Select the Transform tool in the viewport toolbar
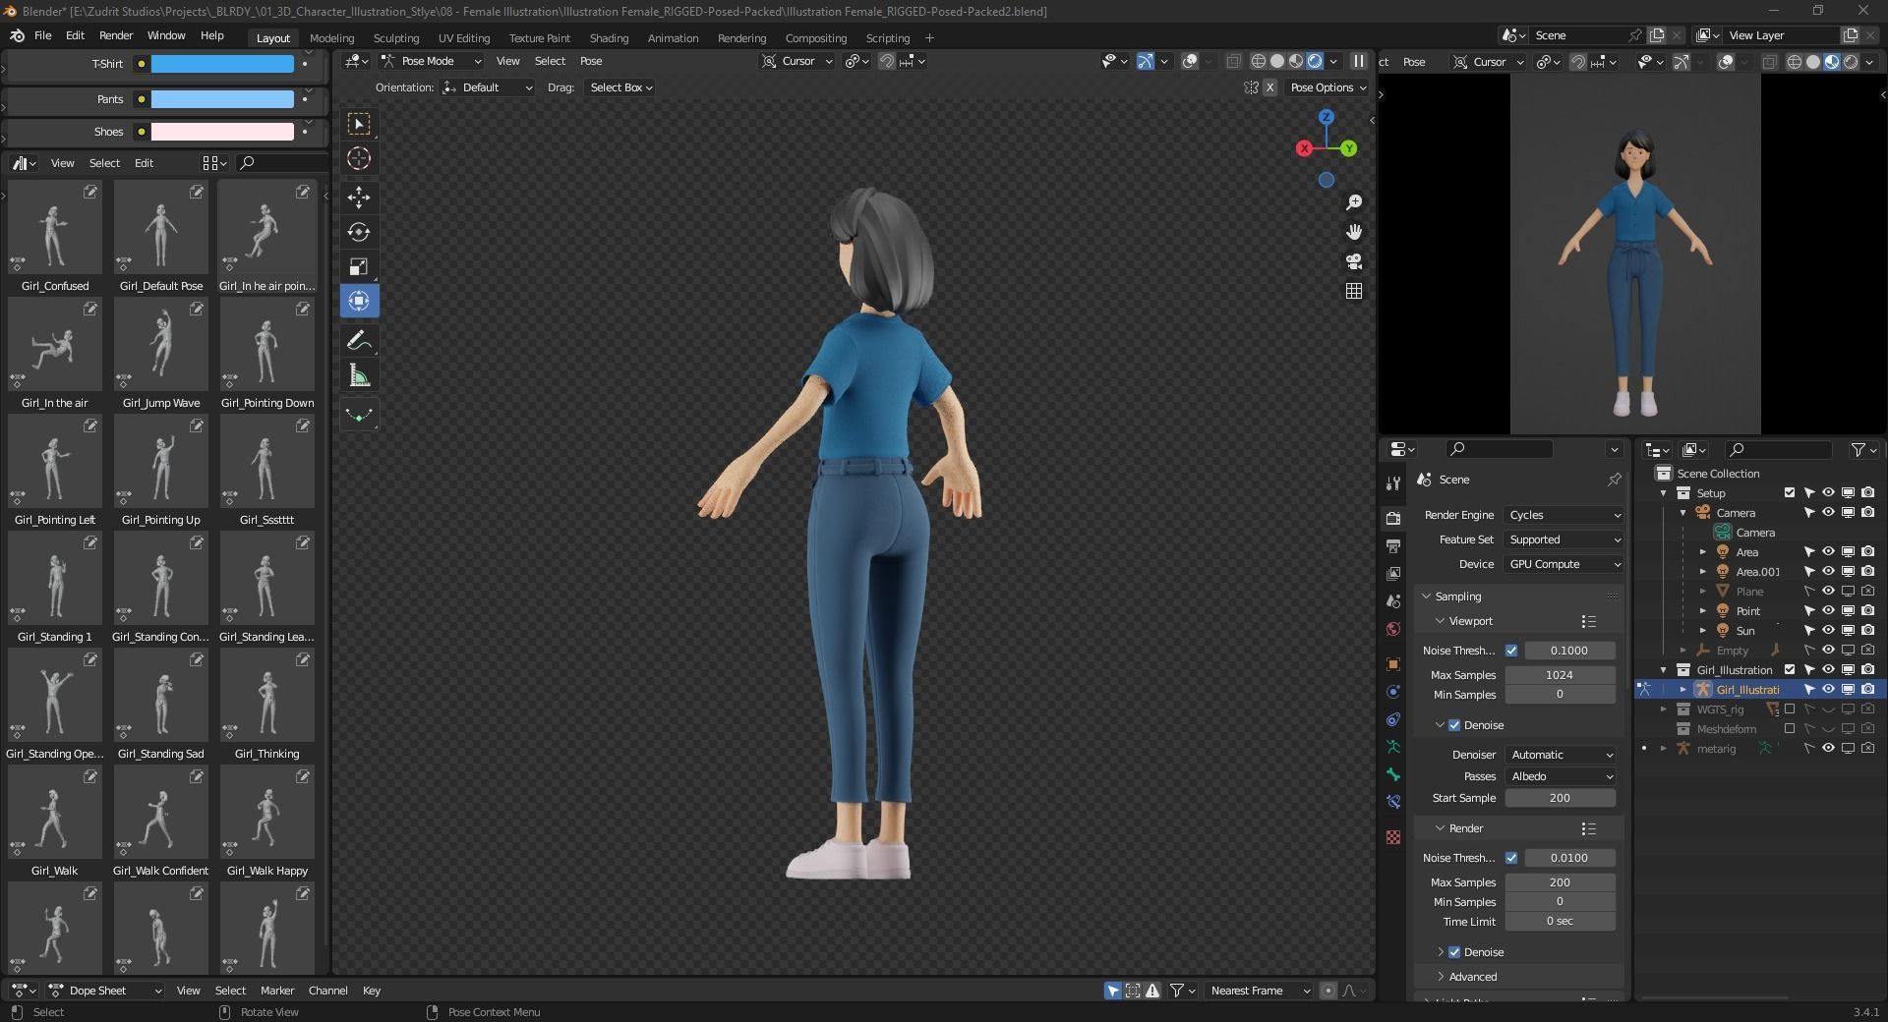 point(359,301)
